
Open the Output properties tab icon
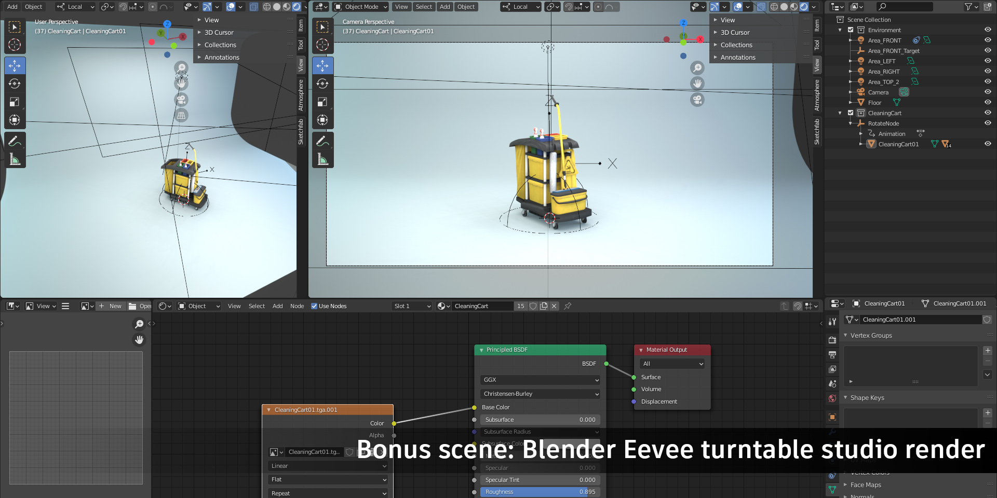(832, 355)
